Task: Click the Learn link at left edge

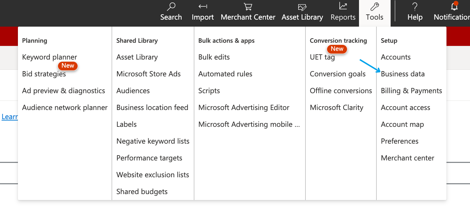Action: 9,117
